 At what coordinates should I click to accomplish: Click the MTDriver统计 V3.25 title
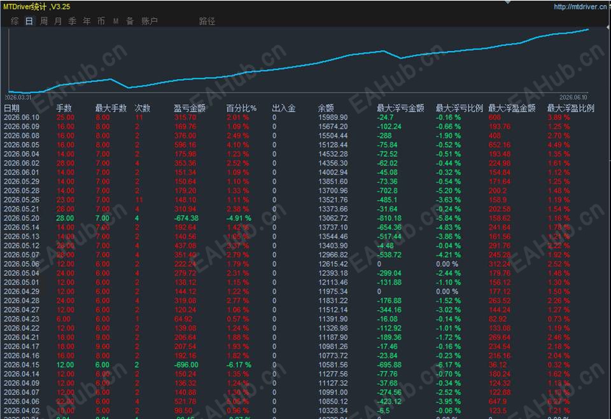[x=37, y=6]
